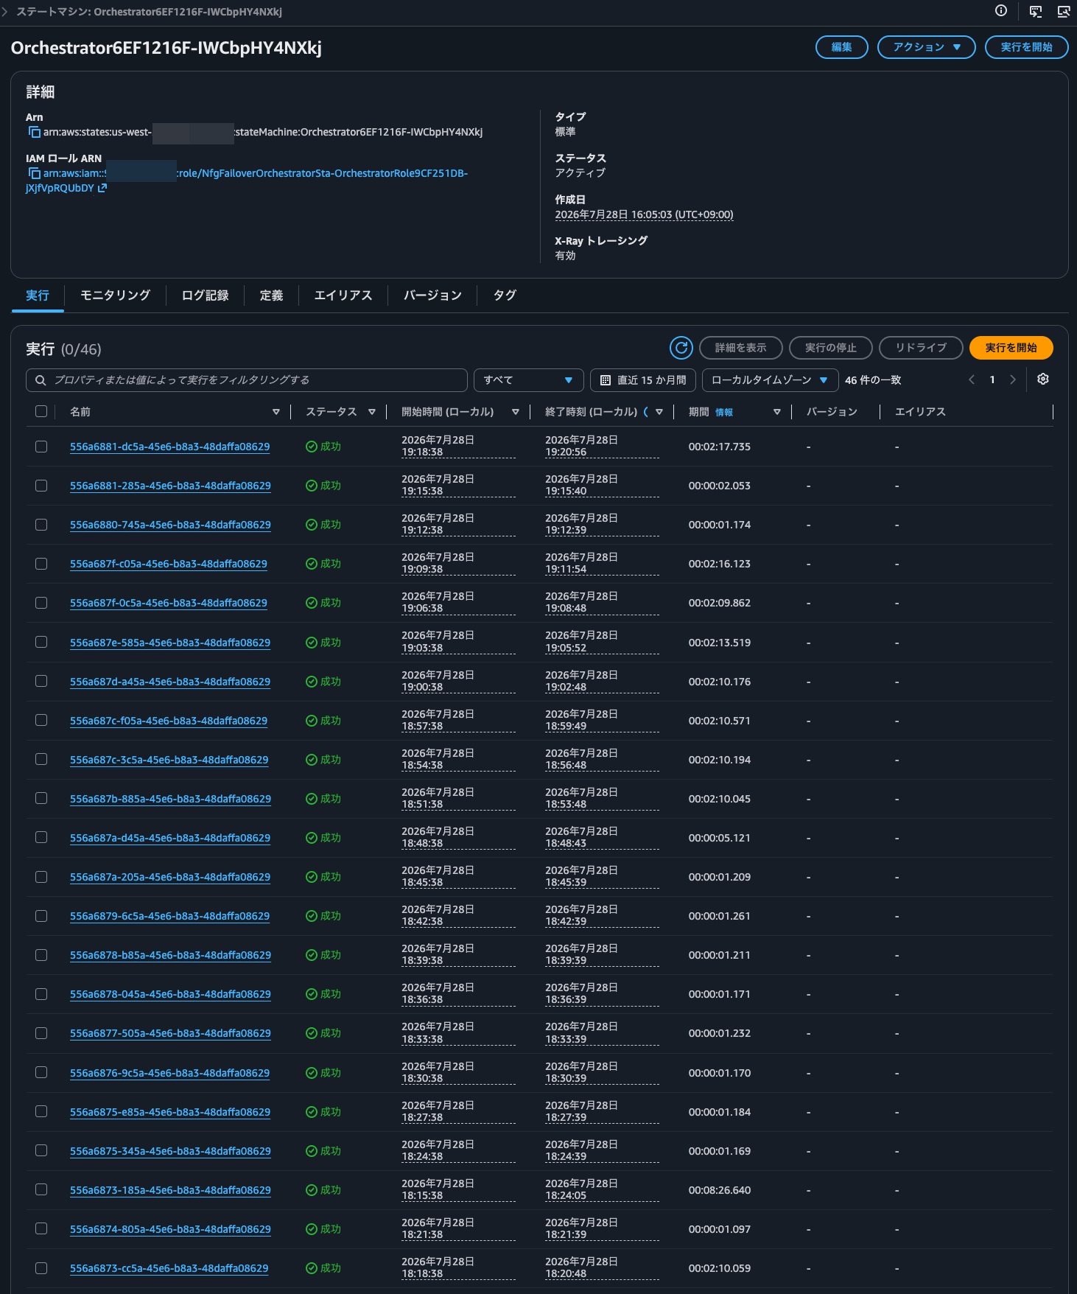This screenshot has width=1077, height=1294.
Task: Open execution 556a6873-cc5a link
Action: click(169, 1268)
